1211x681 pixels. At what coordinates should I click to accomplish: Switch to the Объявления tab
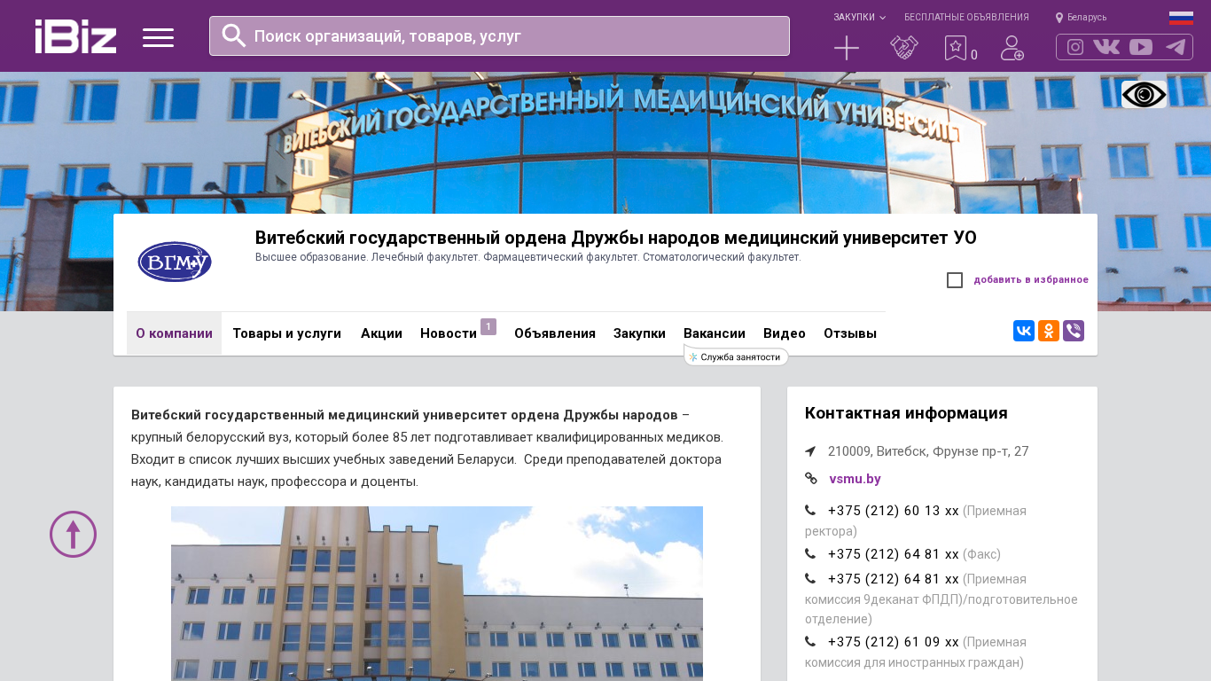[555, 333]
